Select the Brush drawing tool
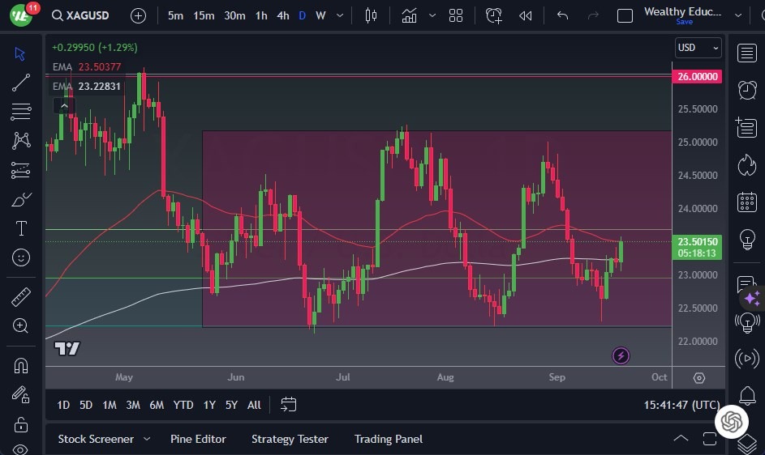This screenshot has width=765, height=455. pyautogui.click(x=21, y=199)
